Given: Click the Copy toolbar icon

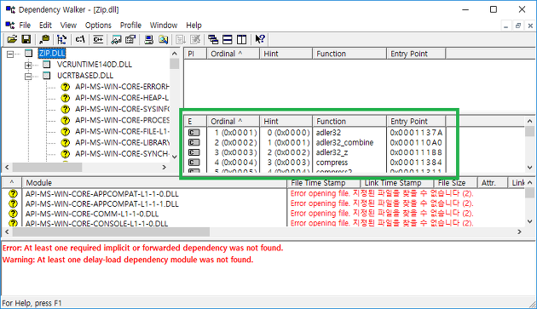Looking at the screenshot, I should [x=44, y=40].
